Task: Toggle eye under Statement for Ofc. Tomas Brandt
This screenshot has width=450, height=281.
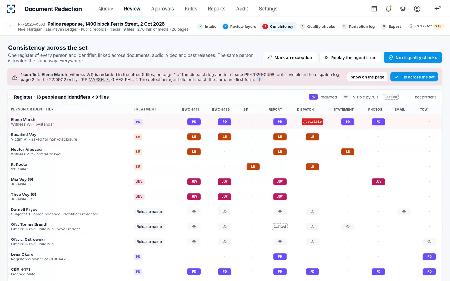Action: tap(348, 227)
